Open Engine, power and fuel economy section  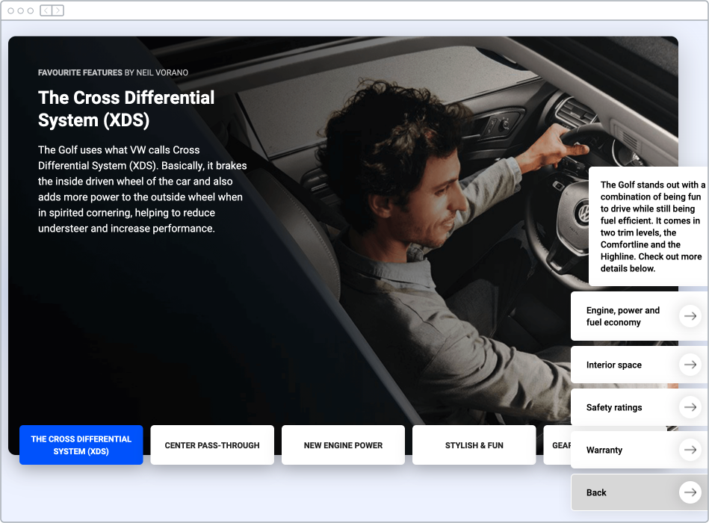click(640, 316)
